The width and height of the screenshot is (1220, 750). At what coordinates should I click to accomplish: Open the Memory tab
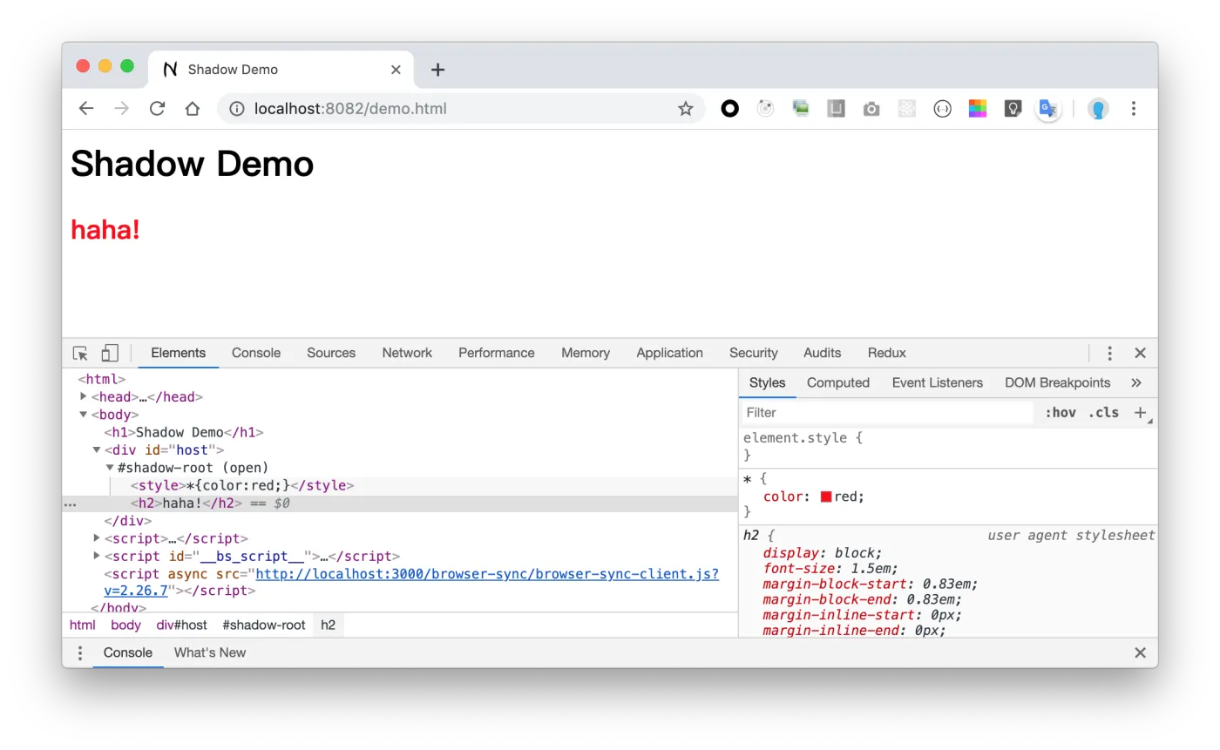pyautogui.click(x=586, y=353)
